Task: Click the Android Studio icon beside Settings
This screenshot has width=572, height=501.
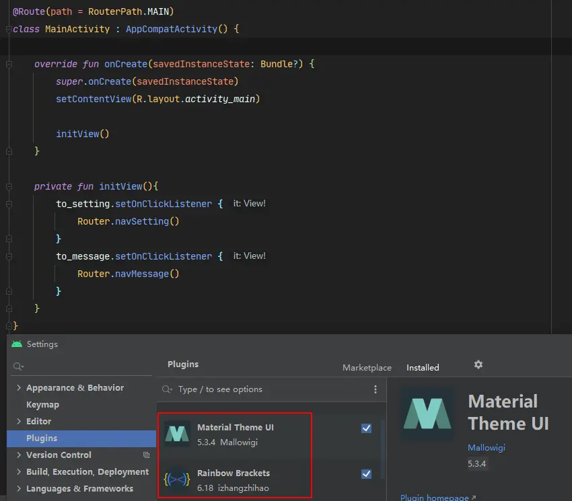Action: (x=17, y=344)
